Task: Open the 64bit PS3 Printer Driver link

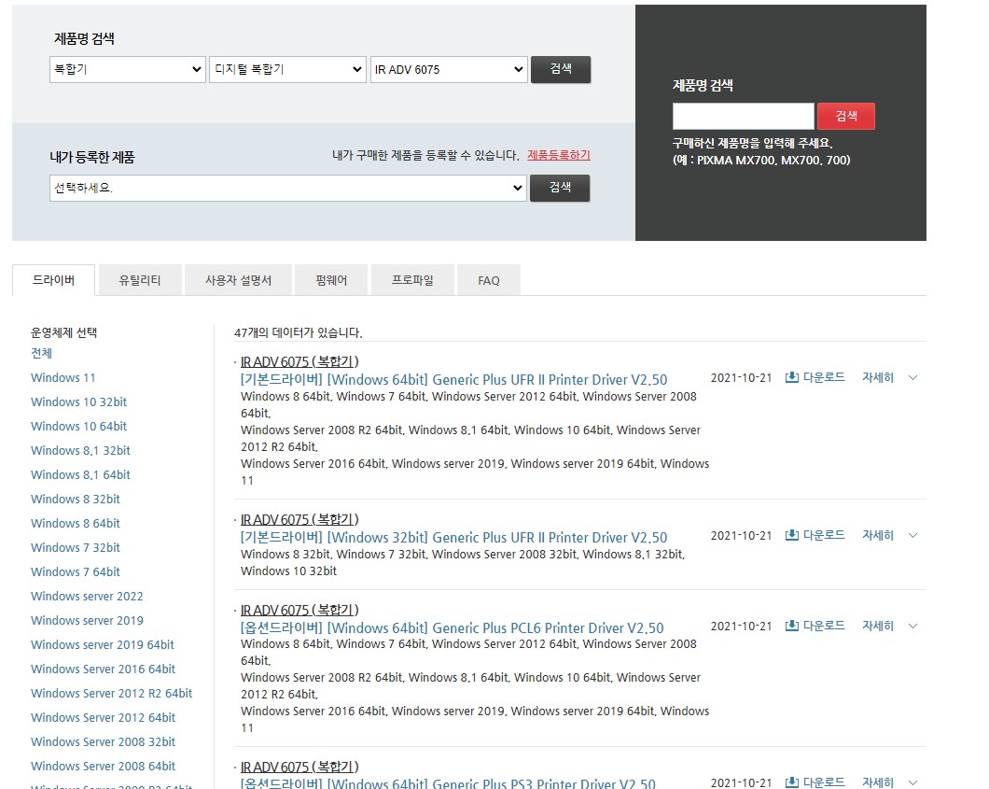Action: 448,783
